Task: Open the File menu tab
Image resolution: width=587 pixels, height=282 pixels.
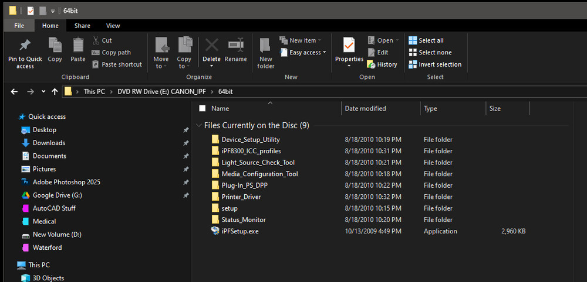Action: coord(19,26)
